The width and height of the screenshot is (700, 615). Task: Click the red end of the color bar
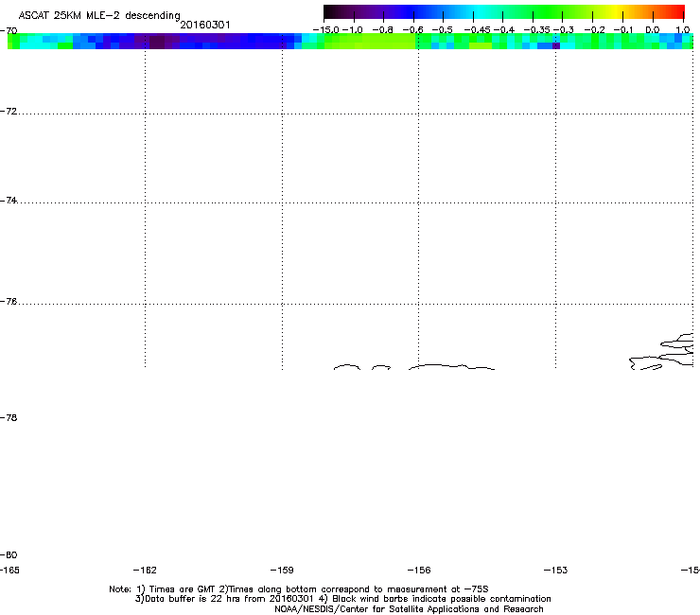[678, 11]
